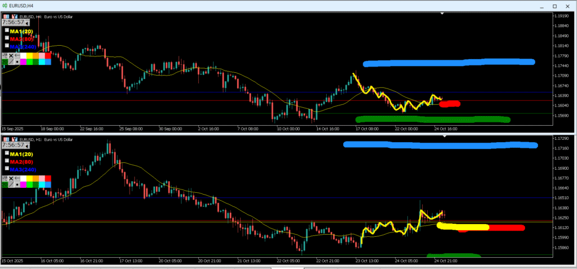Select the diagonal line tool in H4 palette

coord(11,62)
